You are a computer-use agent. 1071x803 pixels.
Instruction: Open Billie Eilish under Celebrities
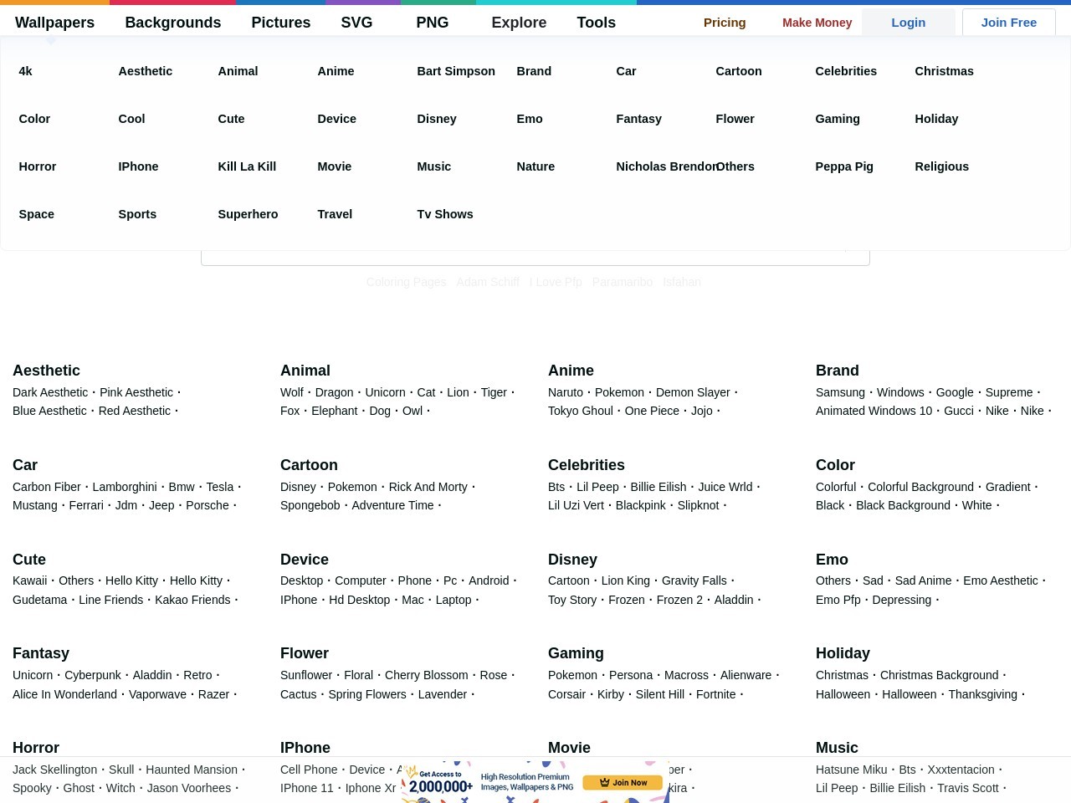658,487
